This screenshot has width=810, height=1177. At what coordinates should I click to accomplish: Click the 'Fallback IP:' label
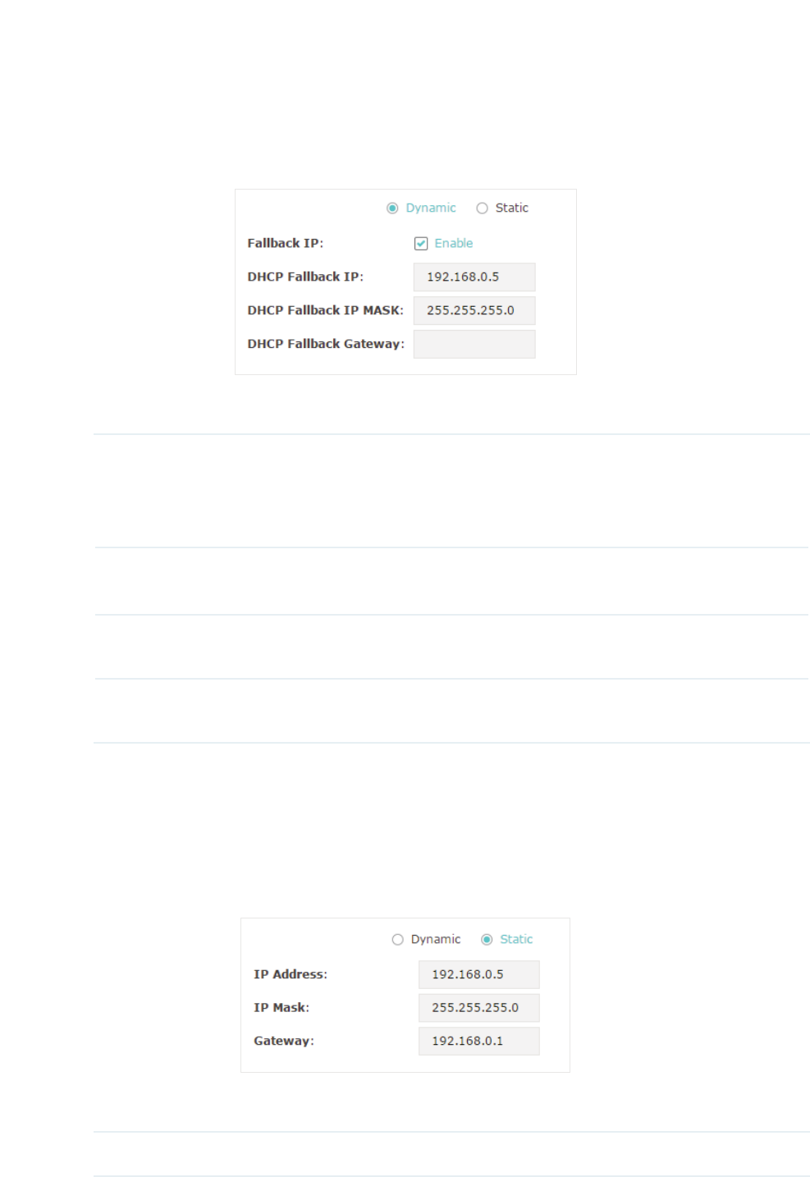286,244
